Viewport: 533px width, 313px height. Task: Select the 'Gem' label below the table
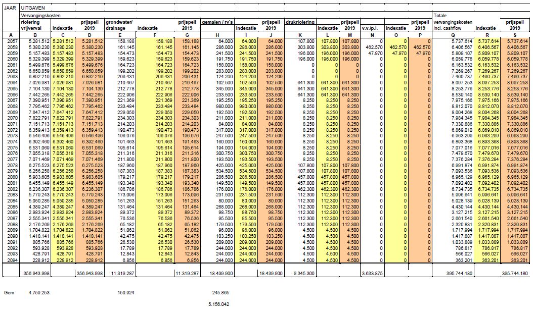click(9, 292)
